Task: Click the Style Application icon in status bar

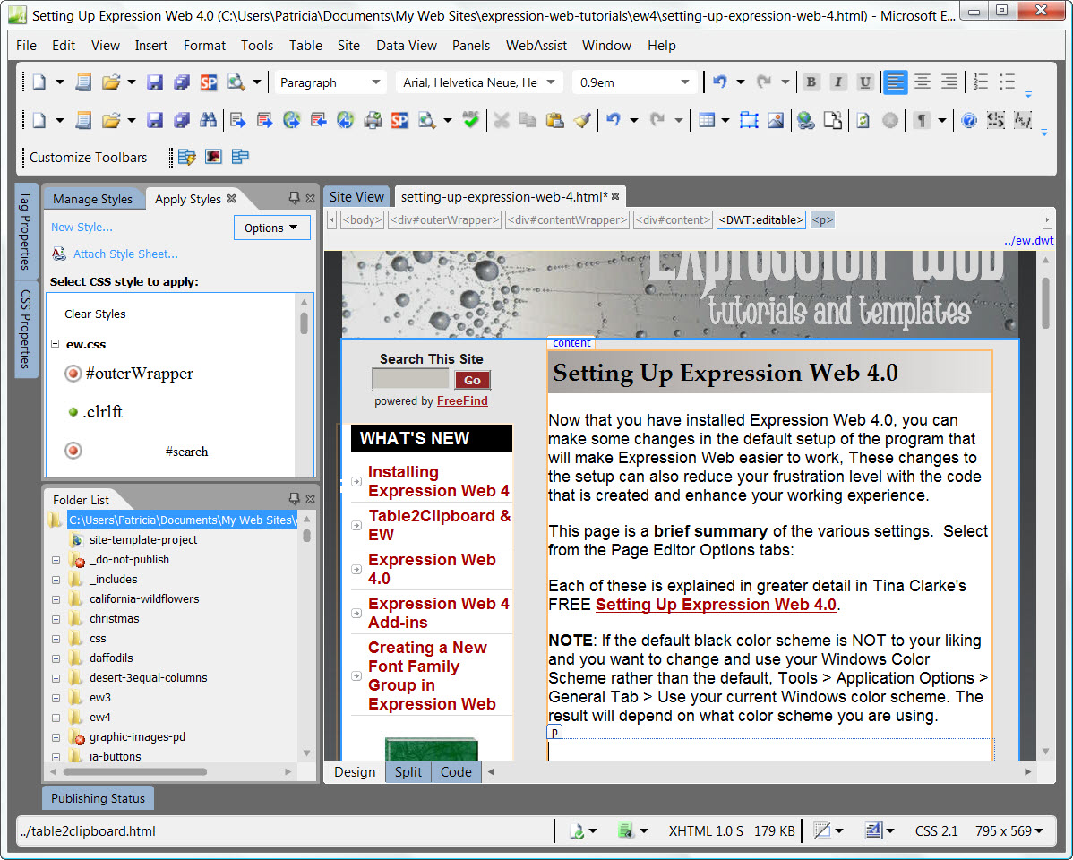Action: [874, 831]
